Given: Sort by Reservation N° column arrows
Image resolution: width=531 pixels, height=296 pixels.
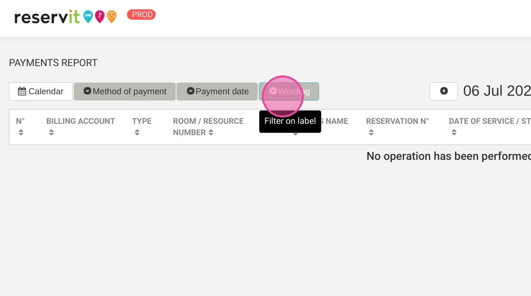Looking at the screenshot, I should click(371, 133).
